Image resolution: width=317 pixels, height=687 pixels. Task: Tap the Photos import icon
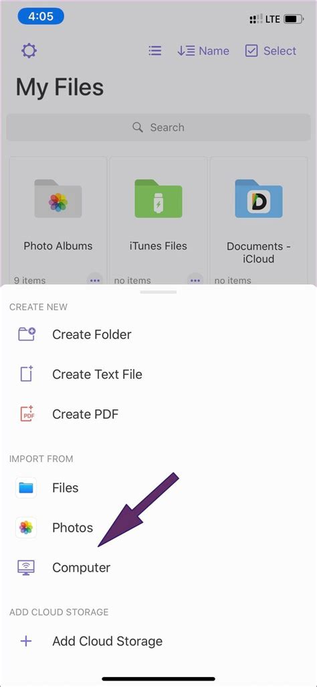(26, 527)
